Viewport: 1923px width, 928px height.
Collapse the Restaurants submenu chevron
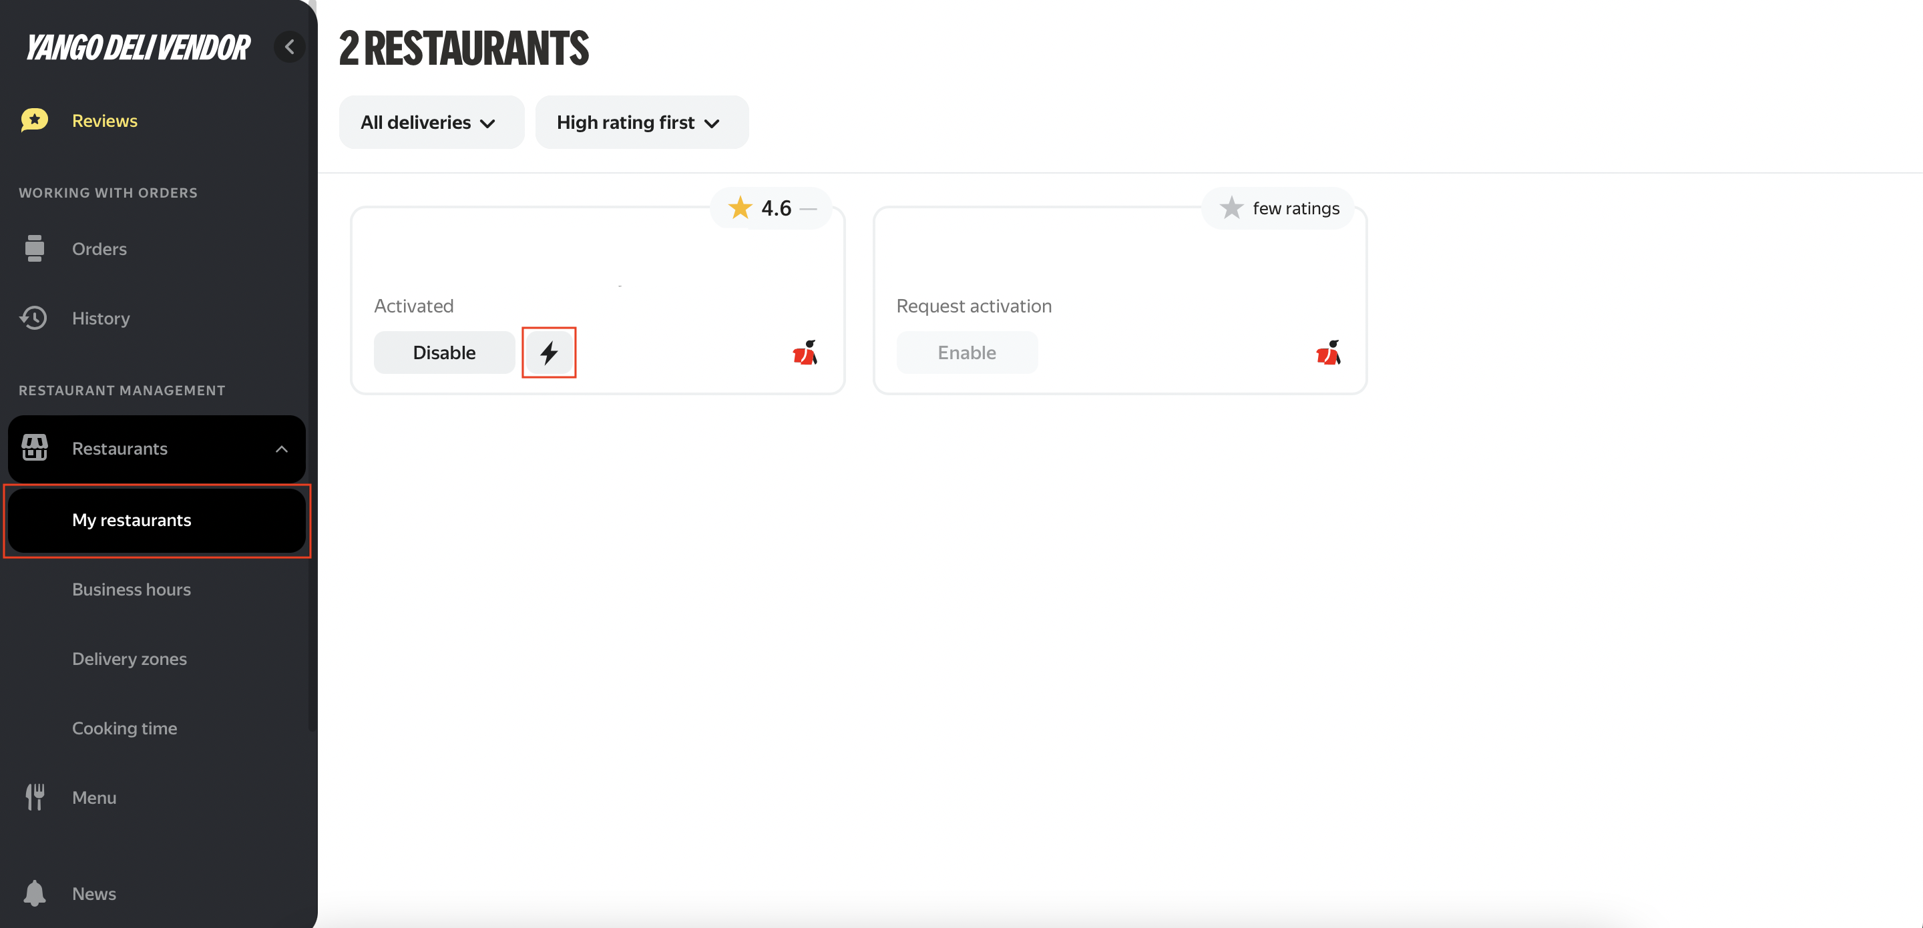(x=281, y=449)
